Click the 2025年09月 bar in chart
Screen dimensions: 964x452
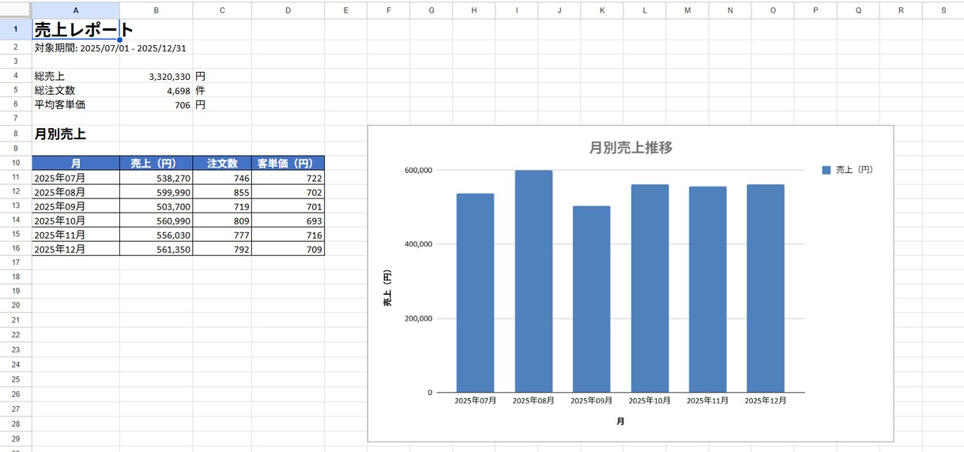(591, 299)
